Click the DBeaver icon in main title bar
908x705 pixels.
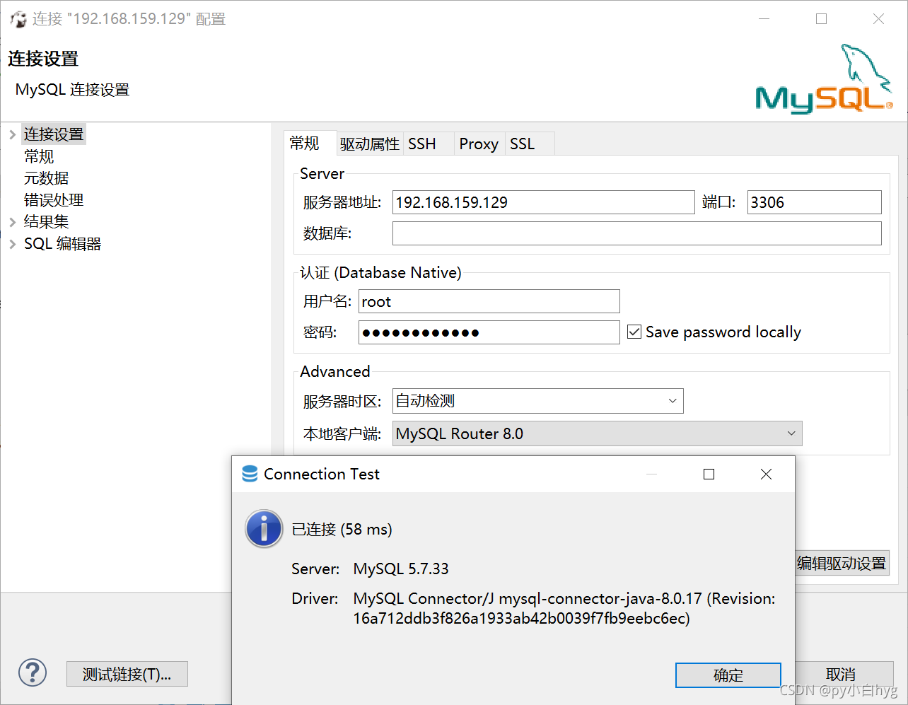[18, 19]
